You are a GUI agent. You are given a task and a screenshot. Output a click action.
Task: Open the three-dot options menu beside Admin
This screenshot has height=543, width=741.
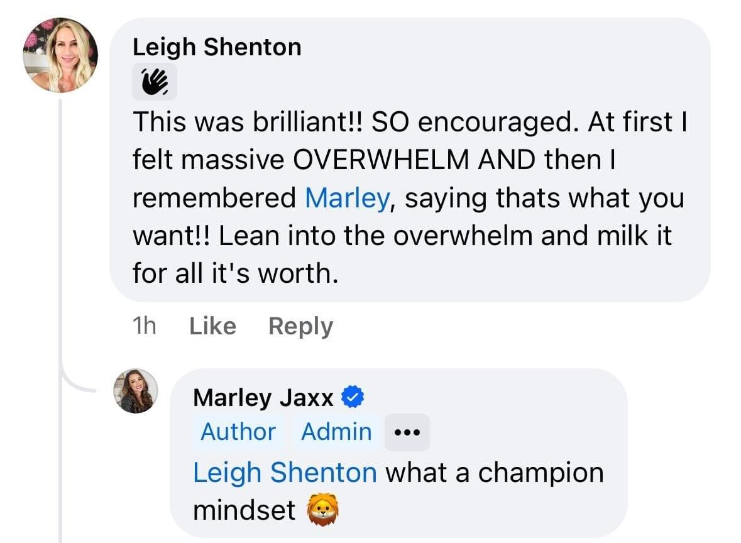pyautogui.click(x=407, y=432)
